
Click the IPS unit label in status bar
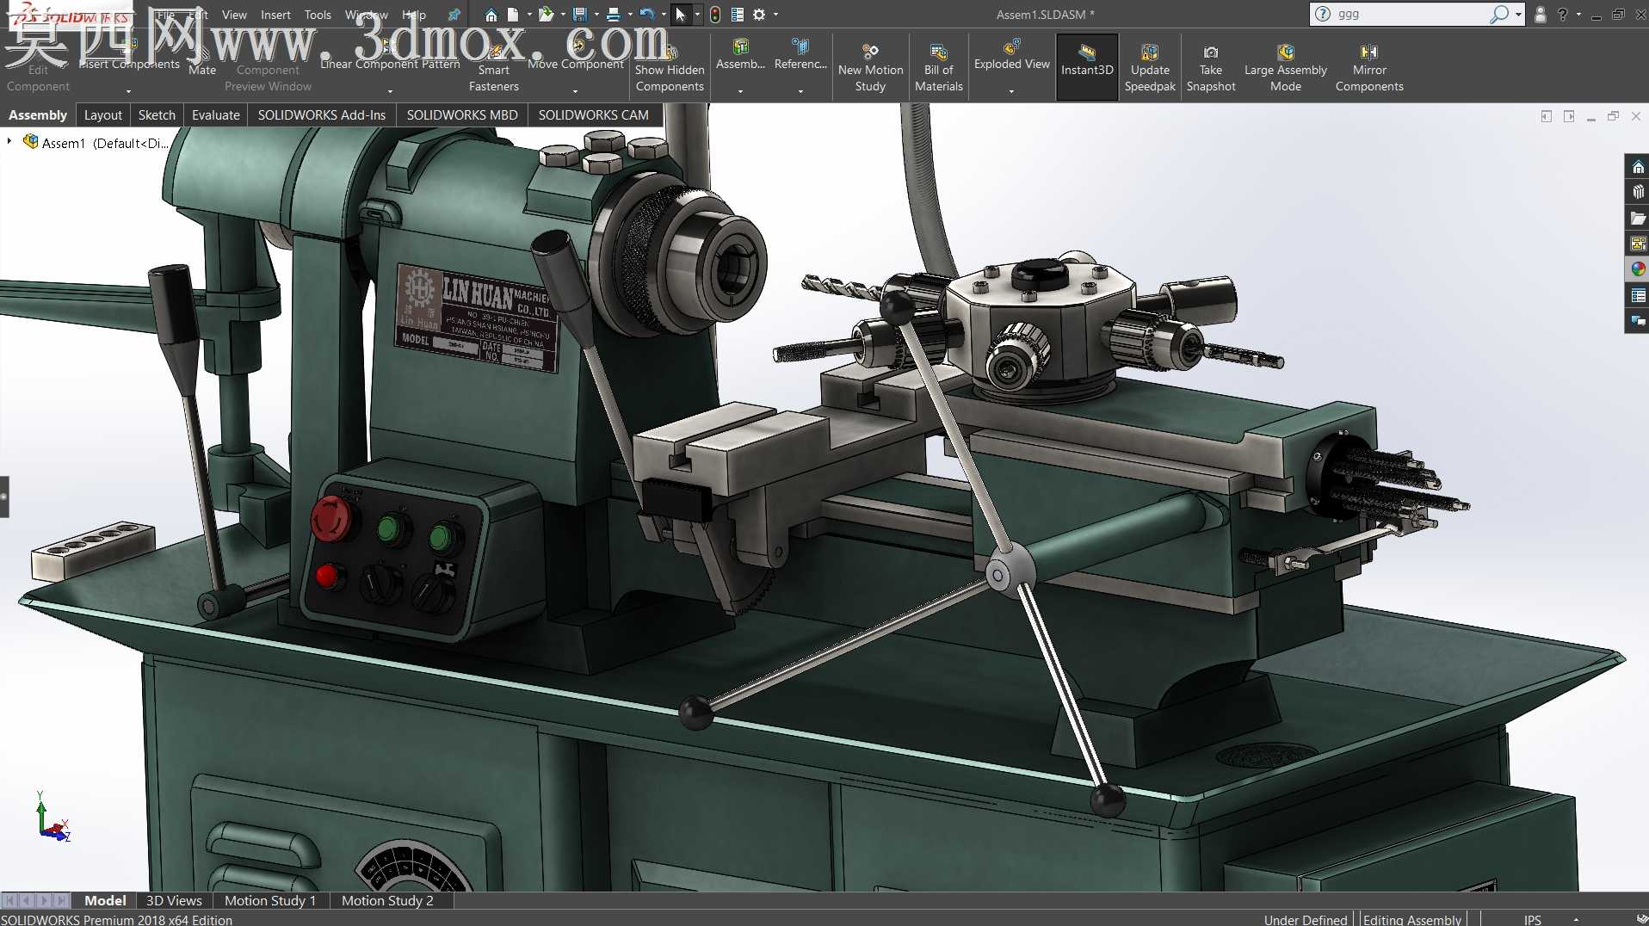[1532, 919]
